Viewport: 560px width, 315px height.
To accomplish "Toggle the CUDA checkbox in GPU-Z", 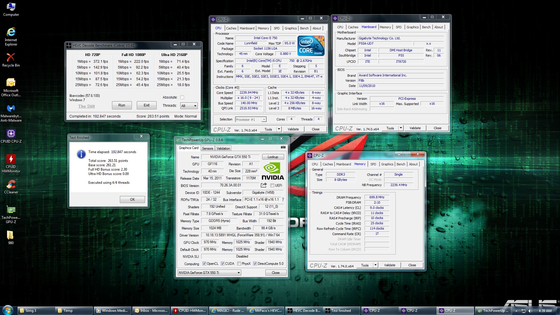I will point(223,264).
